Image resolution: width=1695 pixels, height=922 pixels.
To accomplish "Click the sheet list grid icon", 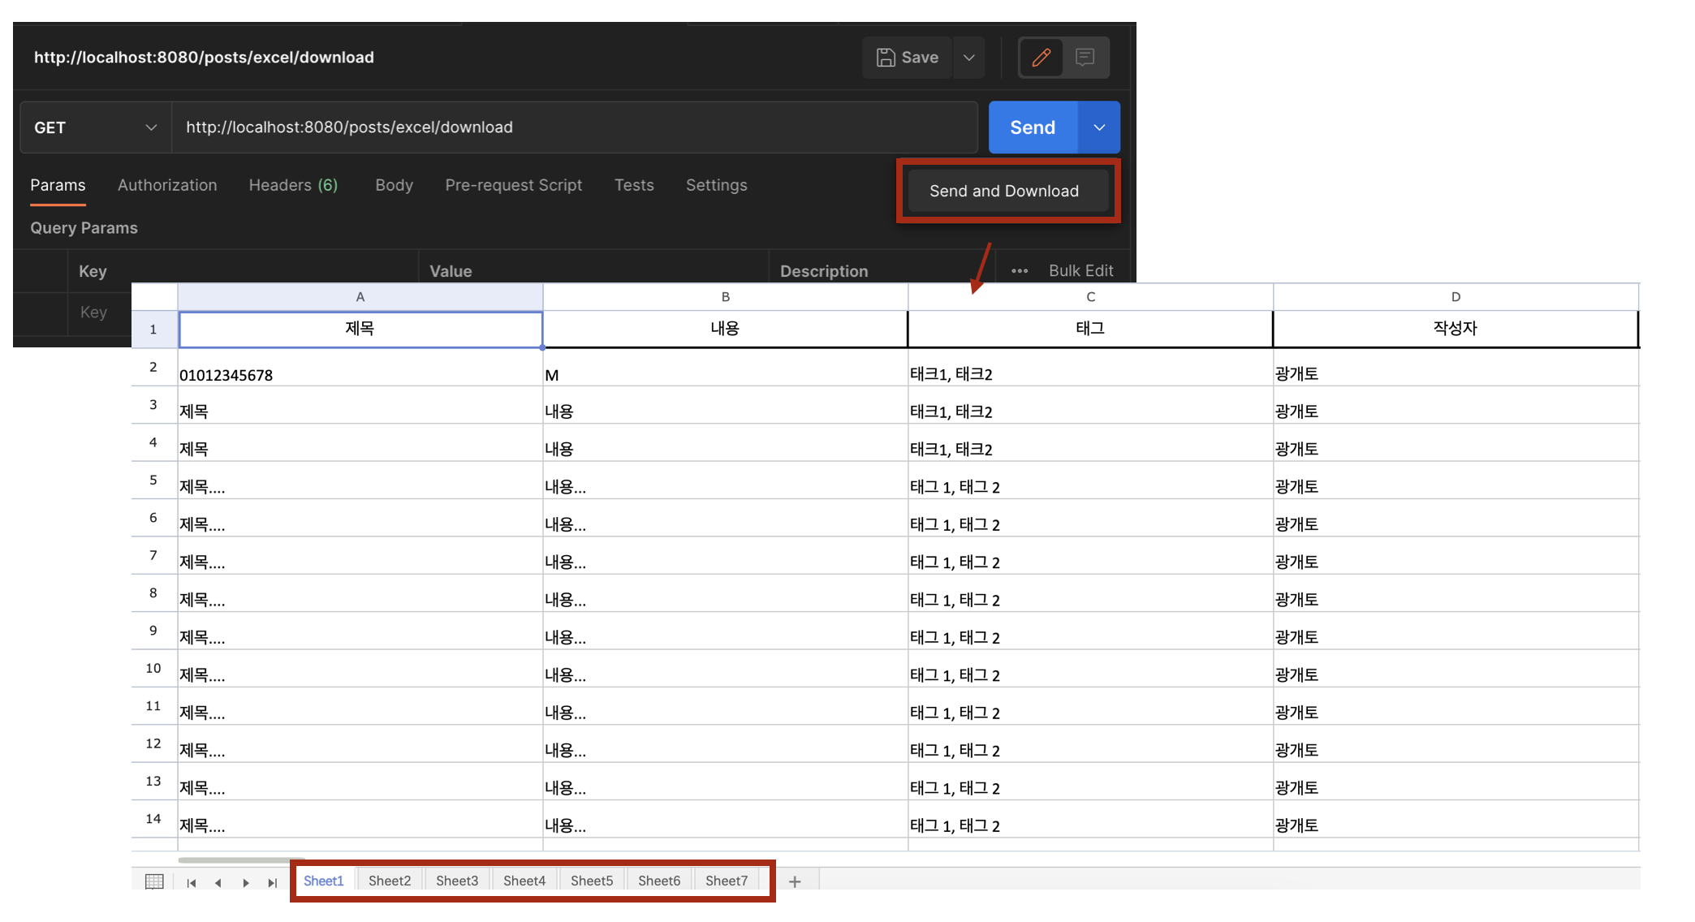I will coord(154,881).
